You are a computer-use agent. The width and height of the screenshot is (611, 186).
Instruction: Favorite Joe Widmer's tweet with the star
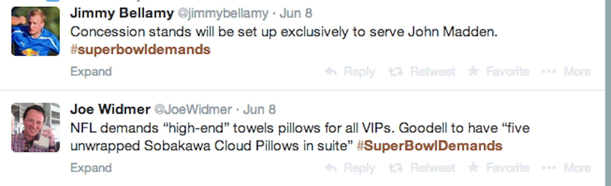coord(473,167)
